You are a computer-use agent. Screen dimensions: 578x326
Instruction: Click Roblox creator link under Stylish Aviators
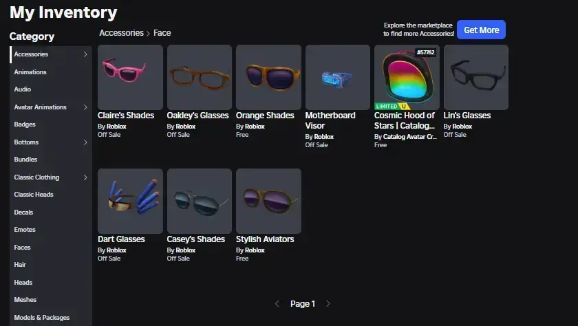point(255,250)
